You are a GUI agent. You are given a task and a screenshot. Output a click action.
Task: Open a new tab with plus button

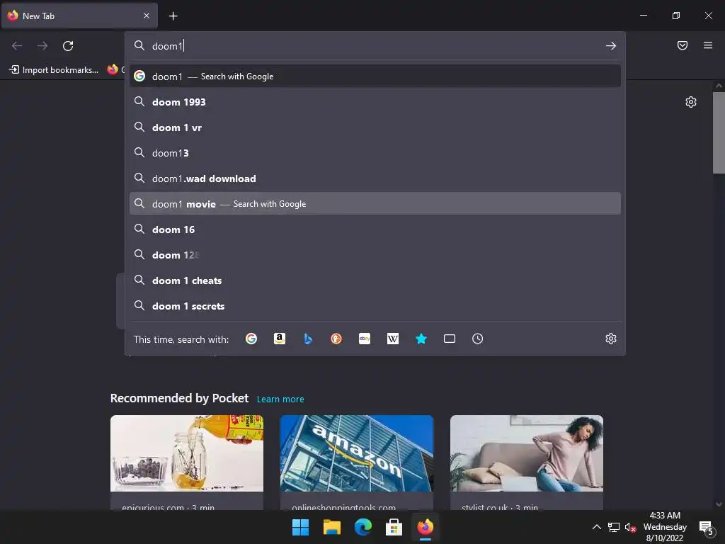(173, 16)
